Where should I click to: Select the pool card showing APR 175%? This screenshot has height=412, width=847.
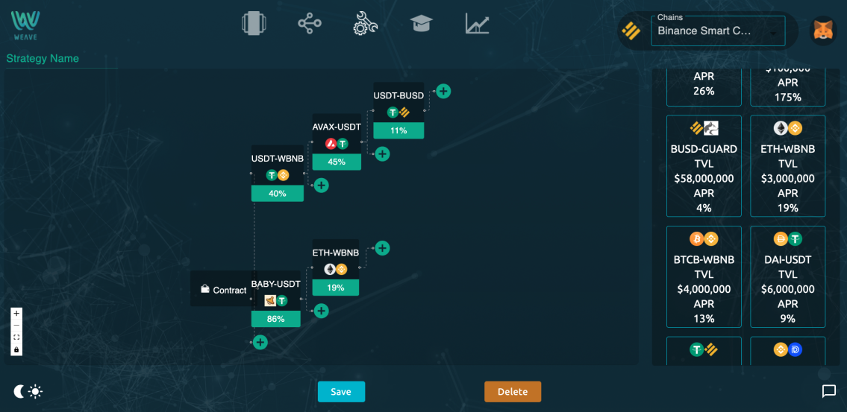787,87
